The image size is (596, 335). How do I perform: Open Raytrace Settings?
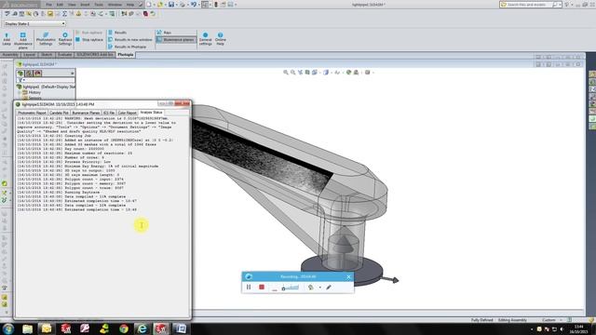click(65, 39)
